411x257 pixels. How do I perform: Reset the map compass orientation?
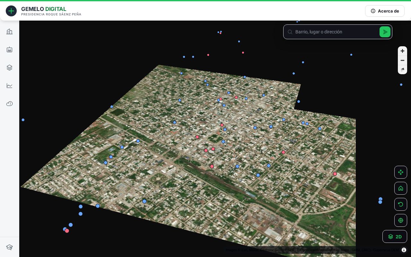pos(402,69)
